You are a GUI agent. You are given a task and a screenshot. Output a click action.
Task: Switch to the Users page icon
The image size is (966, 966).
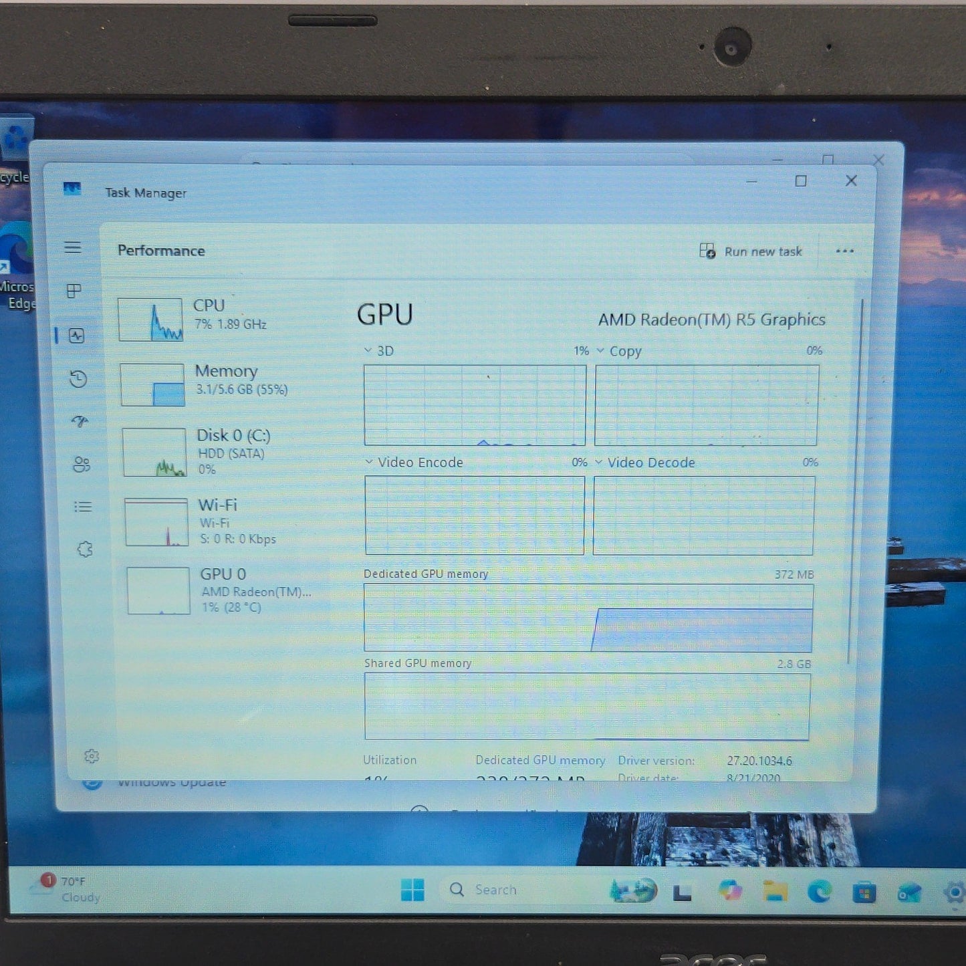[82, 464]
